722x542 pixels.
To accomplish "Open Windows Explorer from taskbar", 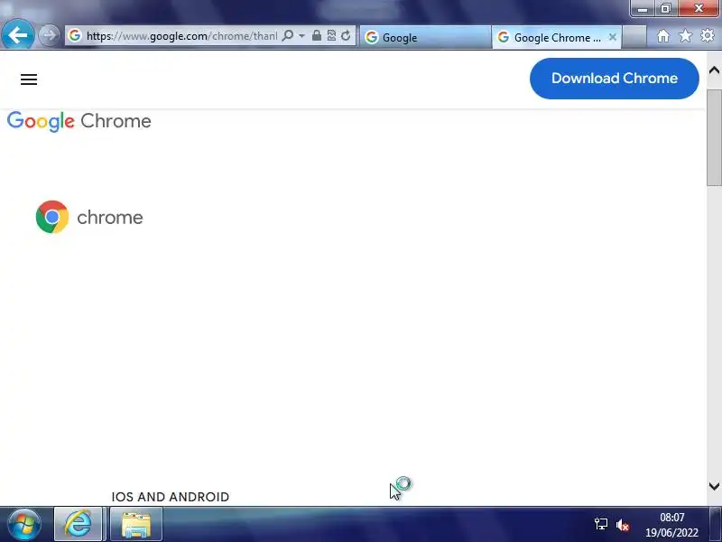I will [x=136, y=524].
